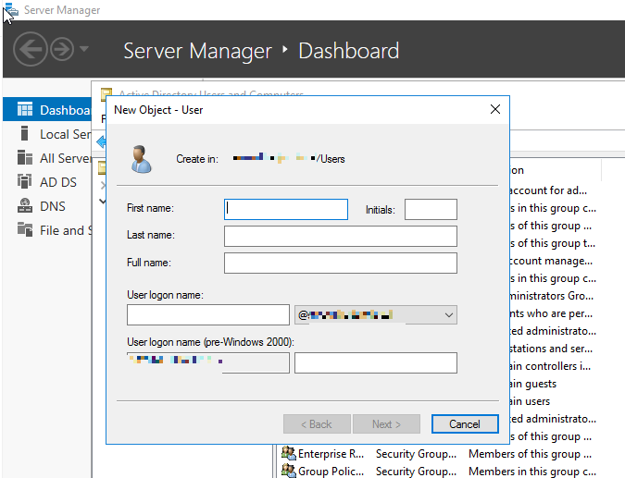
Task: Click the 'Server Manager' breadcrumb title text
Action: (198, 51)
